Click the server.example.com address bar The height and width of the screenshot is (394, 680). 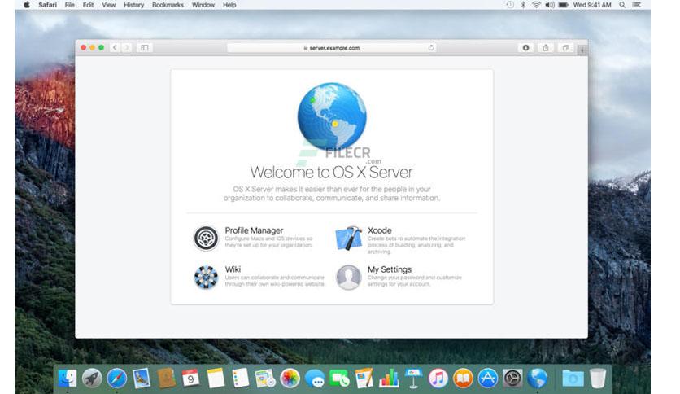[332, 48]
